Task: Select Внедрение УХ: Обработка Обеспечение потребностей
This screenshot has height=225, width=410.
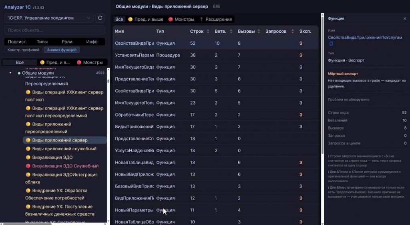Action: point(64,194)
